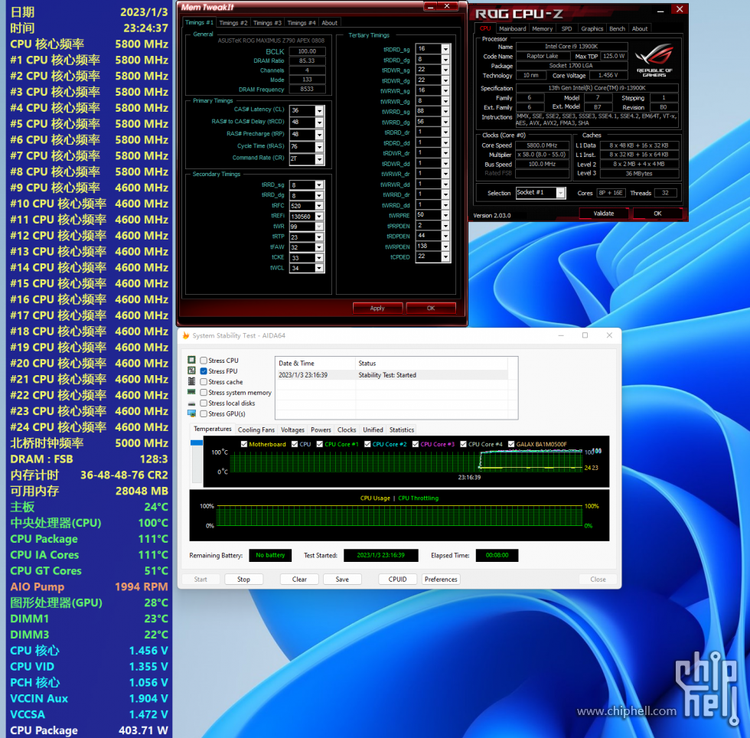Click the Elapsed Time 00:08:00 field
Screen dimensions: 750x738
coord(497,555)
